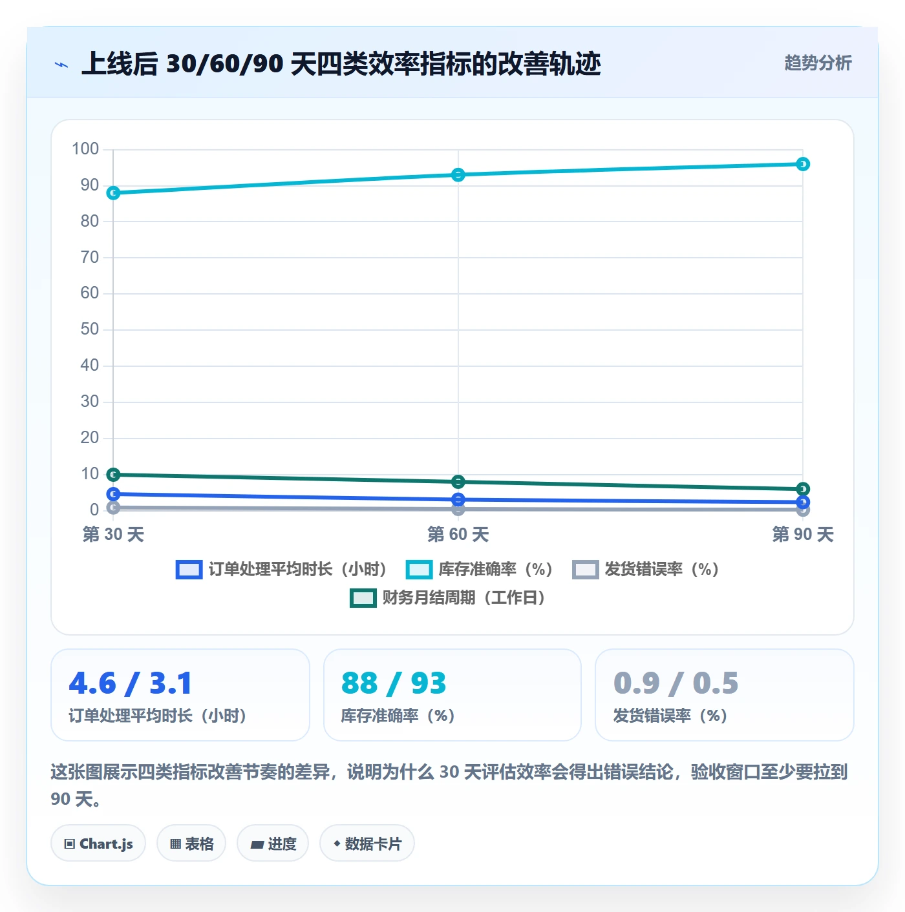
Task: Click the 财务月结周期（工作日）legend label
Action: pyautogui.click(x=463, y=598)
